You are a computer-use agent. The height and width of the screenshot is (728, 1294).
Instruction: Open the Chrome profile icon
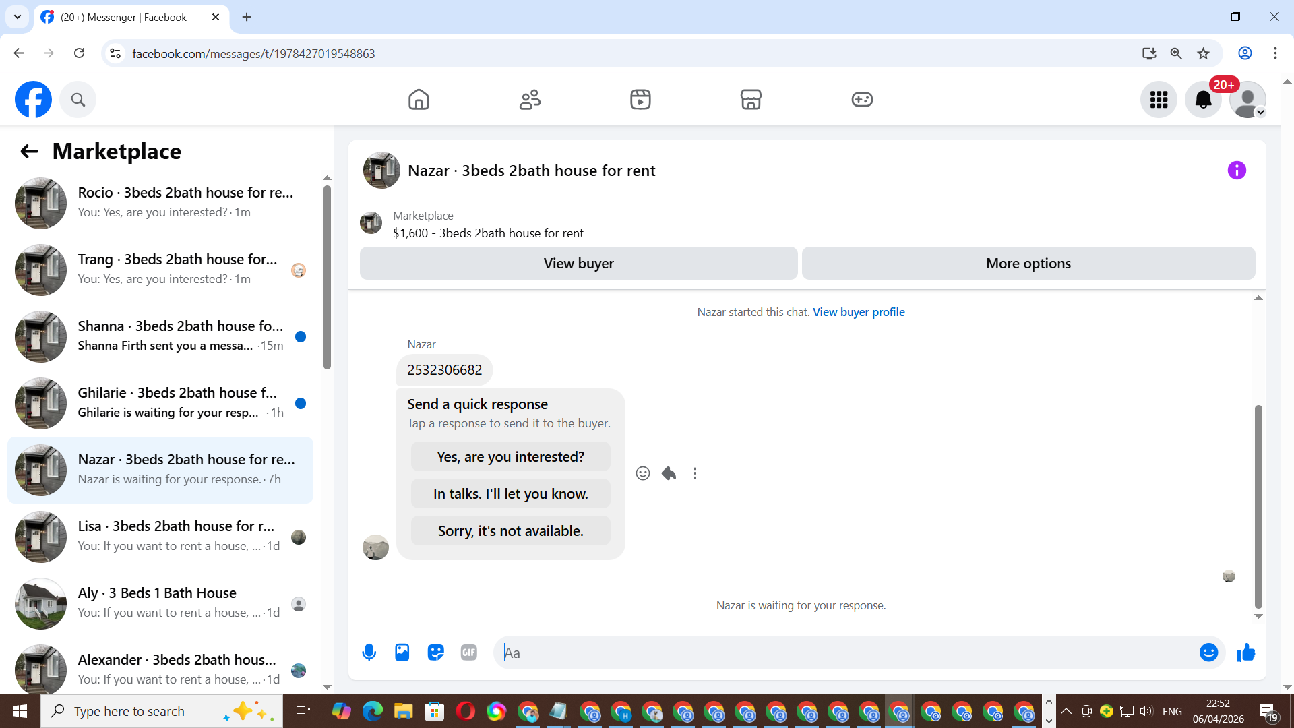1245,53
